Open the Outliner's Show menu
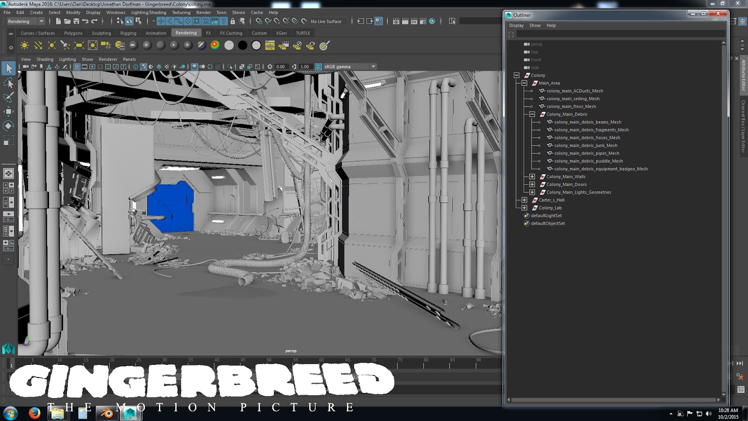748x421 pixels. coord(535,25)
